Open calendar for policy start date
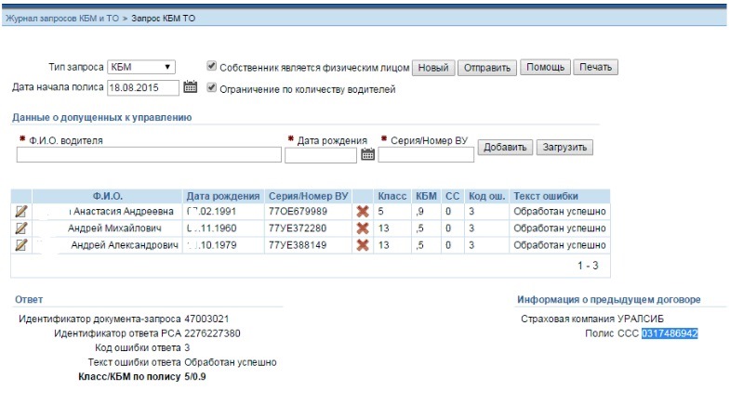Image resolution: width=730 pixels, height=404 pixels. (190, 87)
